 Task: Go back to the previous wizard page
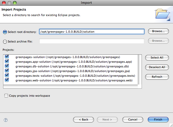click(83, 119)
